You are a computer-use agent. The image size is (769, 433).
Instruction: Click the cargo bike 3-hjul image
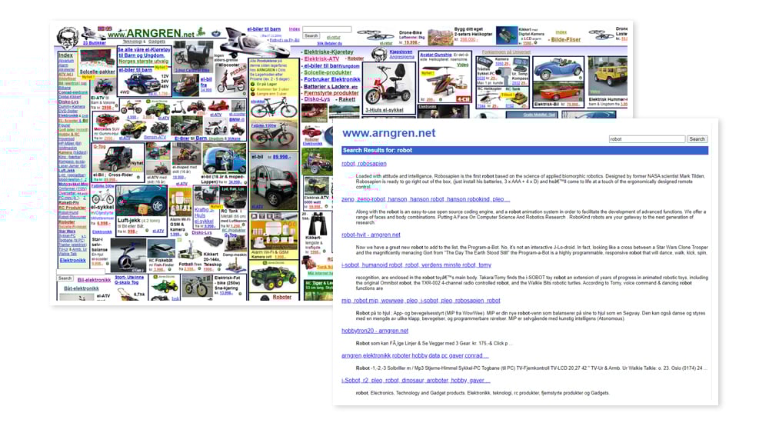pos(194,58)
